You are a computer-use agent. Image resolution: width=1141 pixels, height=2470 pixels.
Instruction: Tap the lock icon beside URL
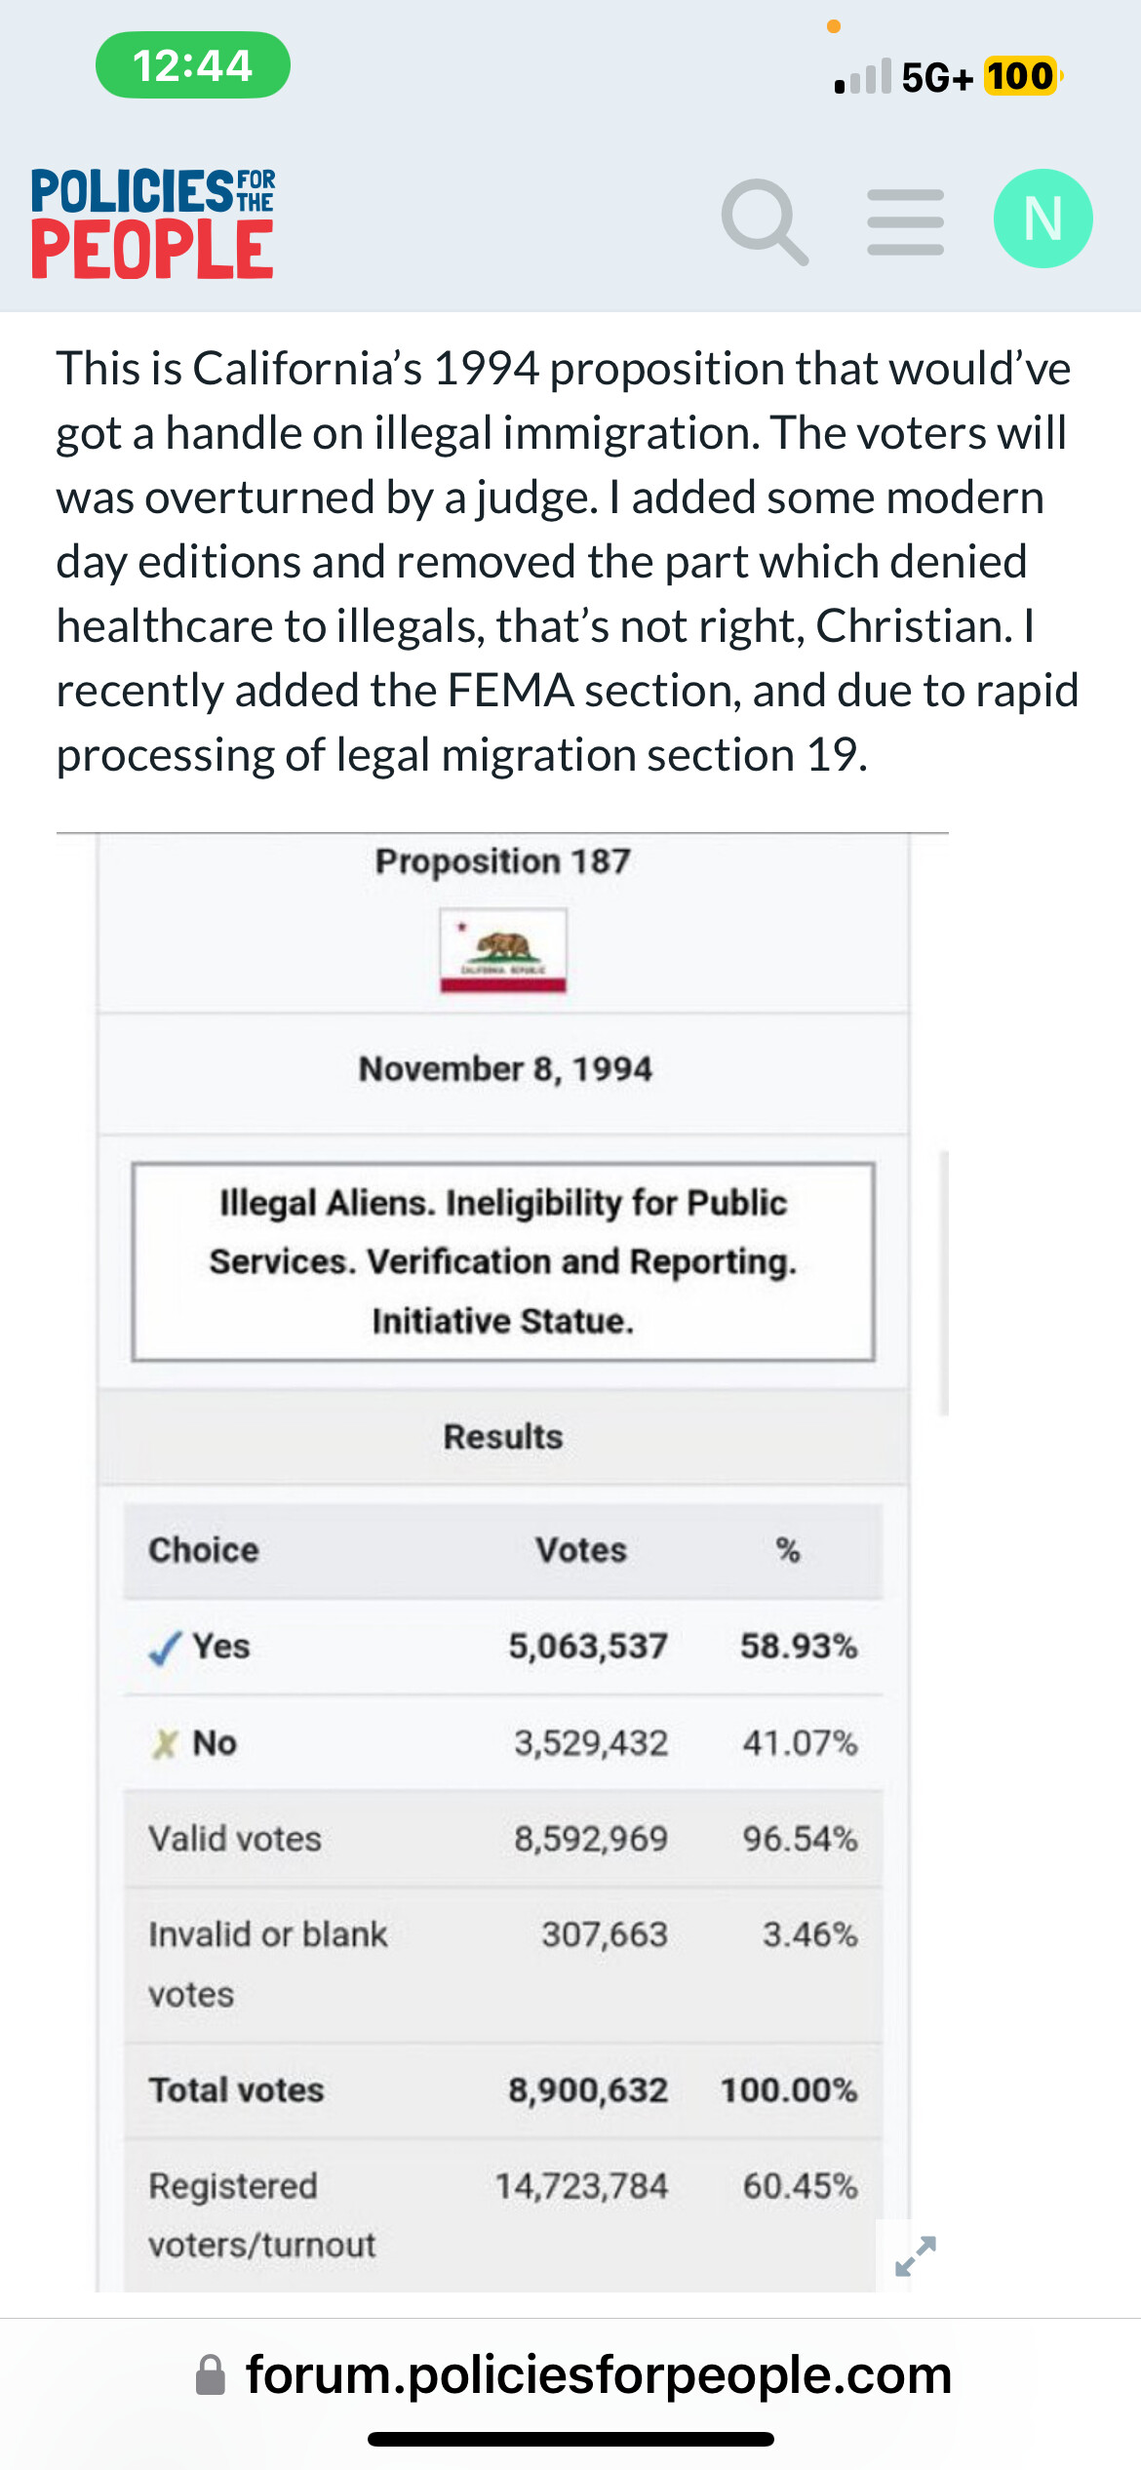[x=211, y=2374]
